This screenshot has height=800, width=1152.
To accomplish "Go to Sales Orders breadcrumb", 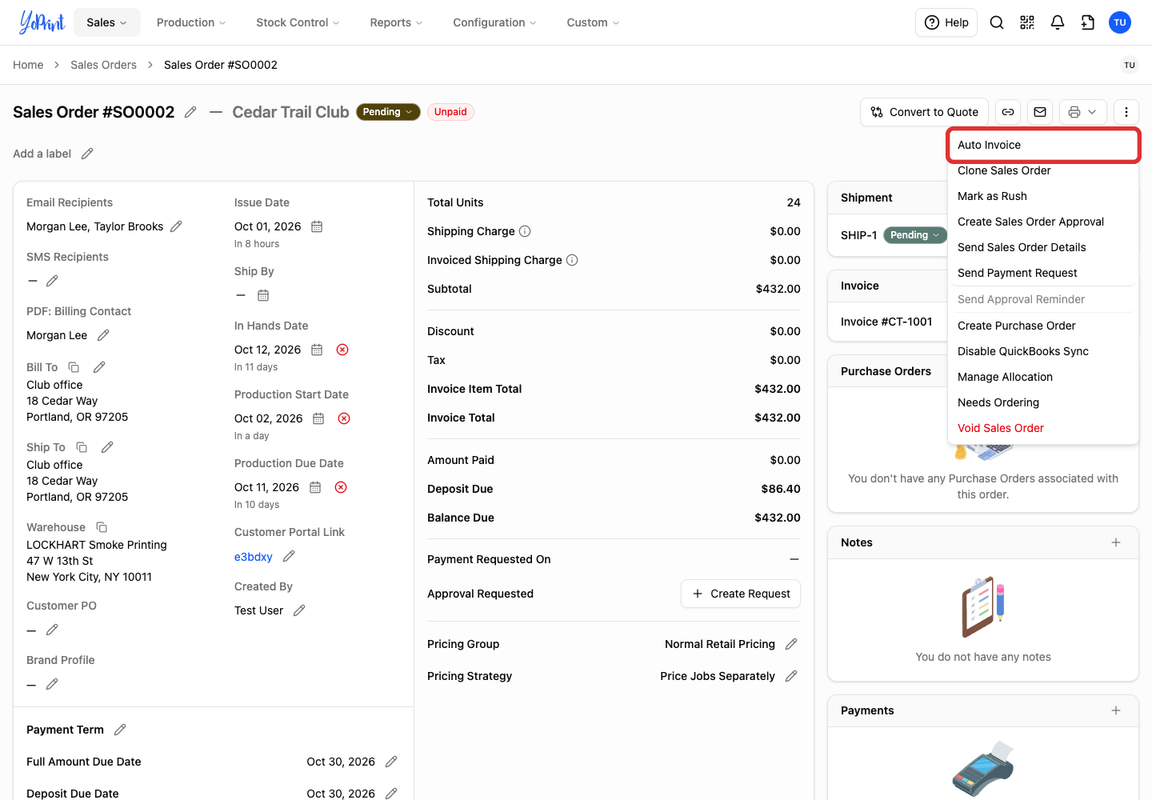I will click(x=103, y=65).
